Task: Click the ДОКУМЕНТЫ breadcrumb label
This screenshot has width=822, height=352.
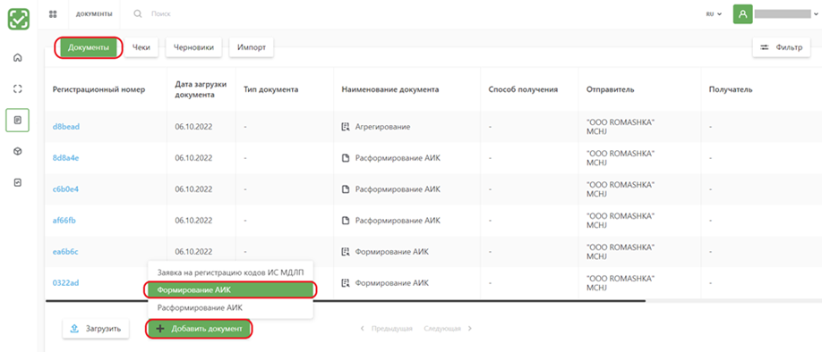Action: pyautogui.click(x=94, y=14)
